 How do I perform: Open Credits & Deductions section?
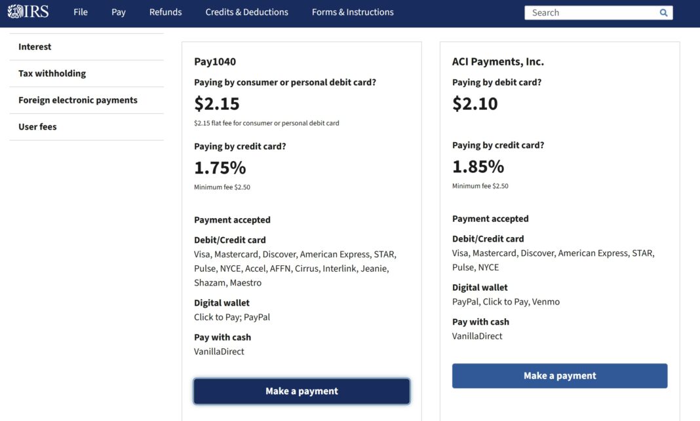tap(246, 12)
